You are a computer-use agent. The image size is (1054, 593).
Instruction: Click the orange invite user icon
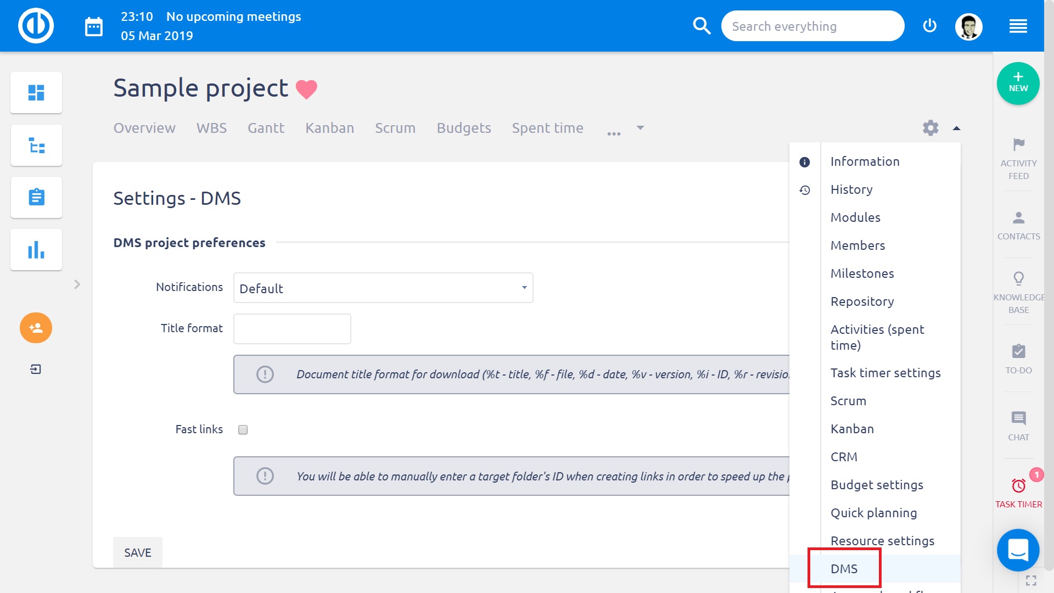click(x=36, y=328)
